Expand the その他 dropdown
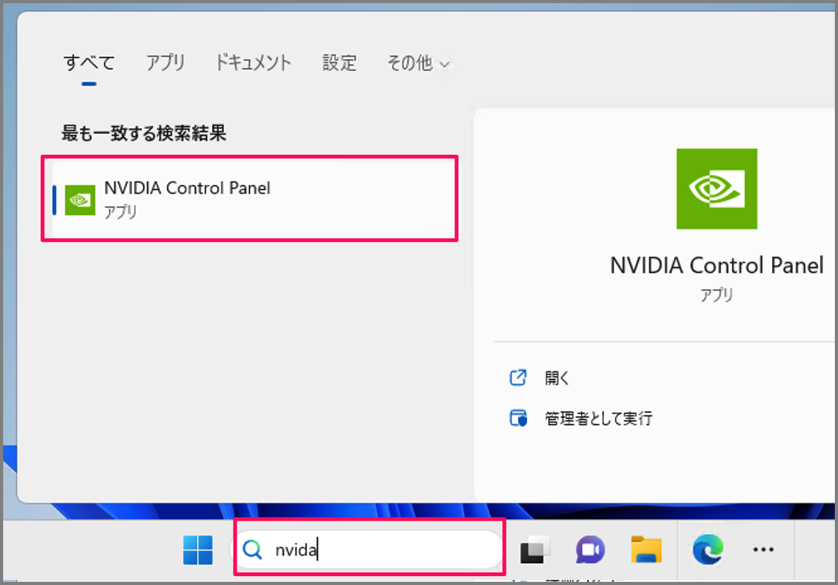 [x=418, y=63]
